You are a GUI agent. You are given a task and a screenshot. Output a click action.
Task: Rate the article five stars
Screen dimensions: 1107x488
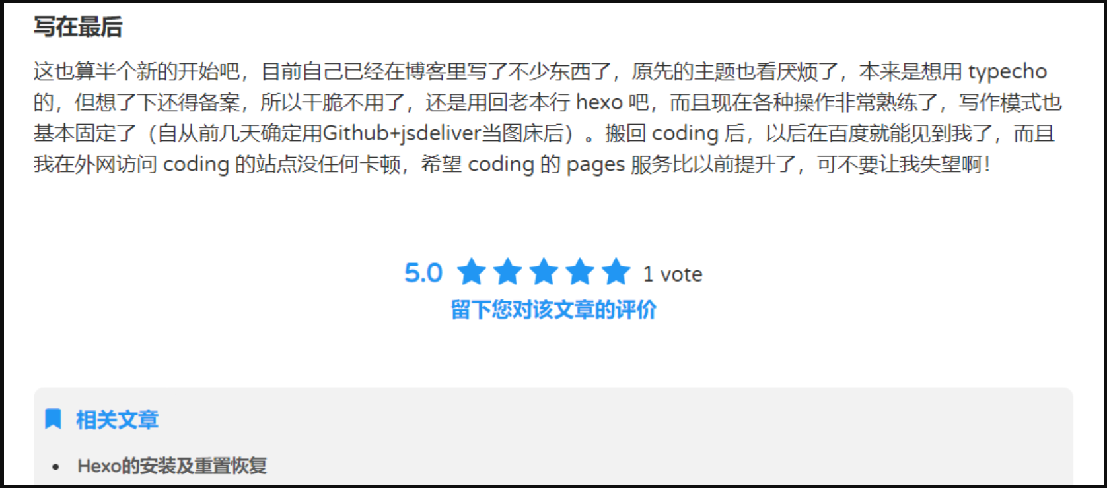tap(616, 272)
